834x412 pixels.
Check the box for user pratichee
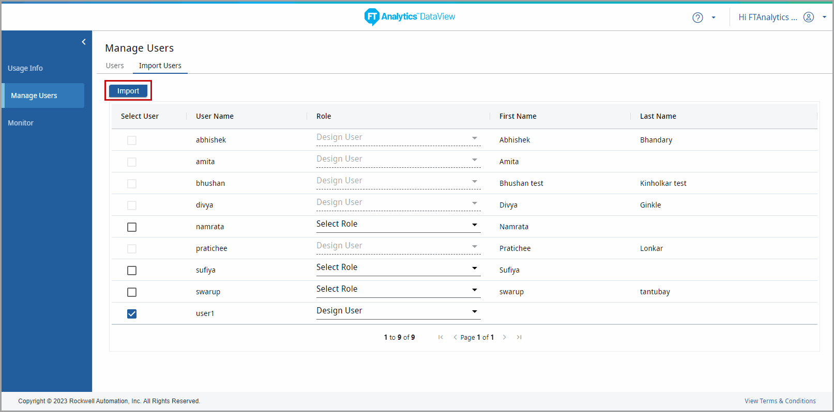(x=132, y=249)
